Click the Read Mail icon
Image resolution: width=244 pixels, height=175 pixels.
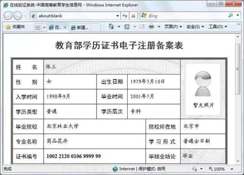pos(142,27)
